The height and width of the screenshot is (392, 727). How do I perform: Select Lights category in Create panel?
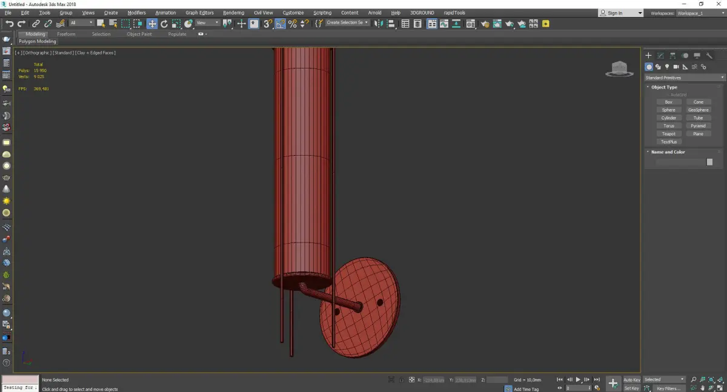(x=667, y=67)
